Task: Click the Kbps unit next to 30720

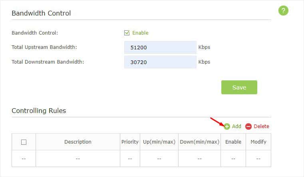Action: (204, 62)
